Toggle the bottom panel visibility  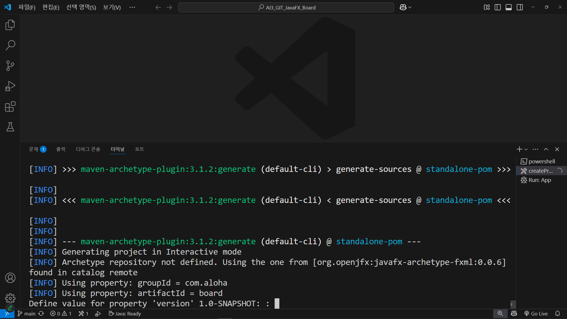509,7
